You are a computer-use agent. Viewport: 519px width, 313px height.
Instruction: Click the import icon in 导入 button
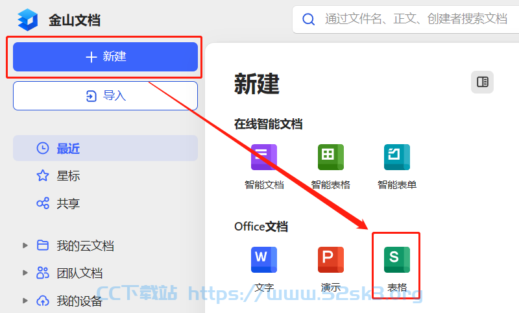pos(91,96)
